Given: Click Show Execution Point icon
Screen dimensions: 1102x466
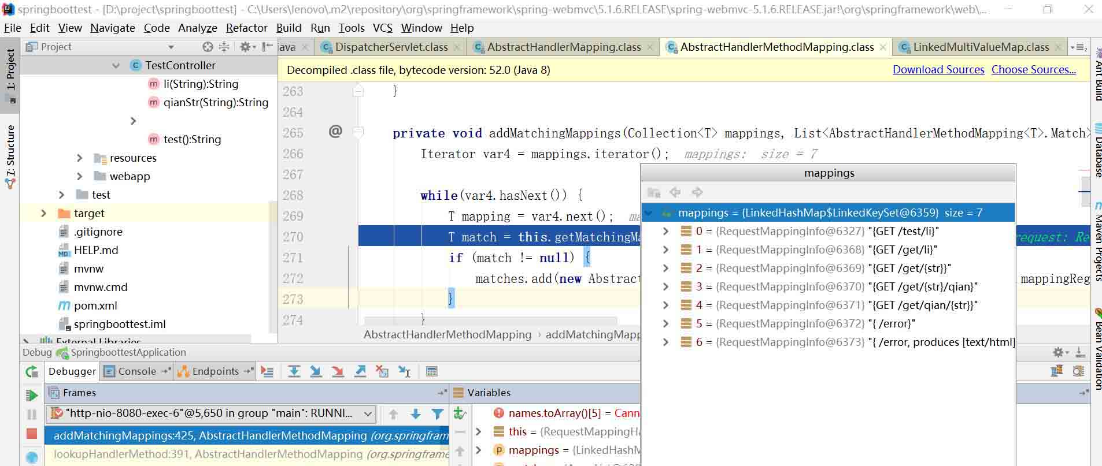Looking at the screenshot, I should coord(267,371).
